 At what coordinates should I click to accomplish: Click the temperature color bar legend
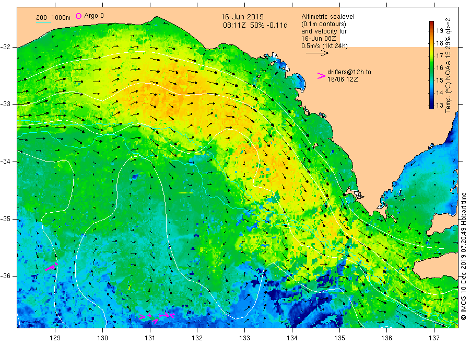coord(431,65)
